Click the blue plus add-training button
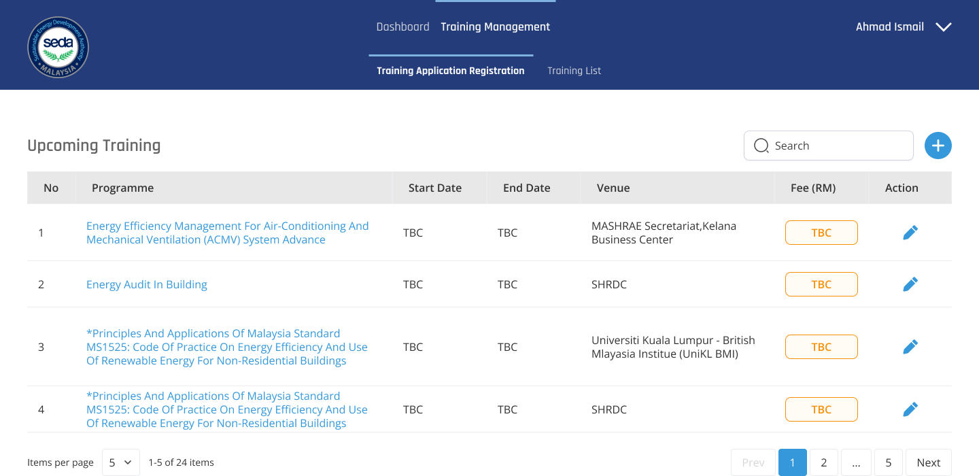 [938, 146]
